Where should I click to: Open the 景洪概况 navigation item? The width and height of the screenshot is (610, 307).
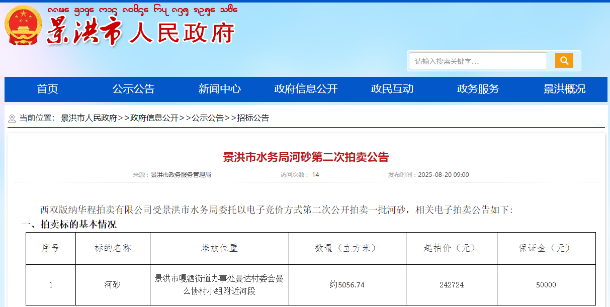point(564,89)
